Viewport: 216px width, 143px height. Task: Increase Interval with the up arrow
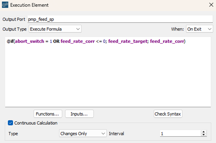coord(203,132)
